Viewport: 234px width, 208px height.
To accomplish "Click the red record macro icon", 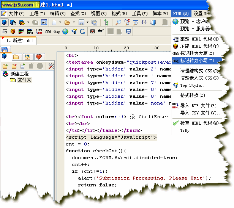I will click(92, 31).
